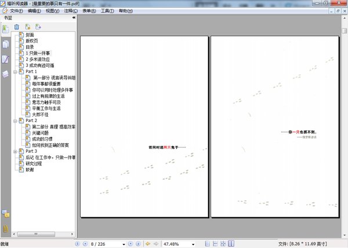Open the comments sidebar panel icon
This screenshot has width=348, height=248.
pyautogui.click(x=6, y=214)
